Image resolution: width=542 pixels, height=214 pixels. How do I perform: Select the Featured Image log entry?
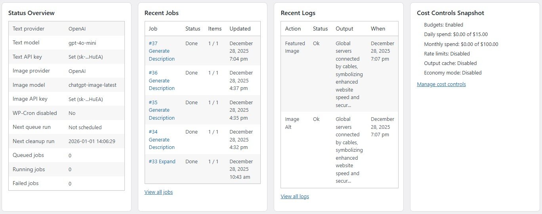pyautogui.click(x=295, y=47)
